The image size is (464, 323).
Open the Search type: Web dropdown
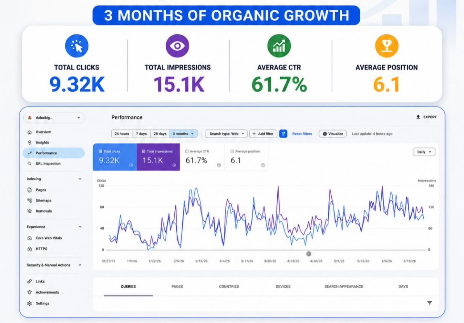pos(227,134)
